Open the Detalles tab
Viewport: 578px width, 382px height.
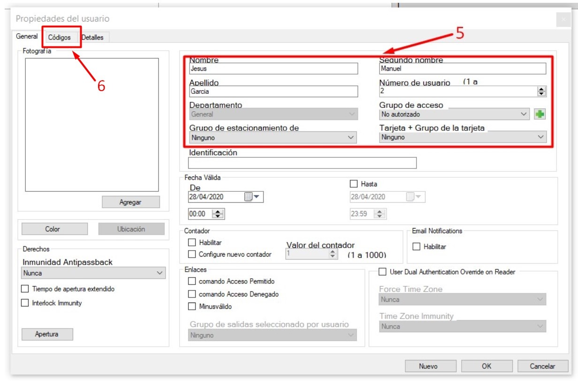(x=93, y=38)
